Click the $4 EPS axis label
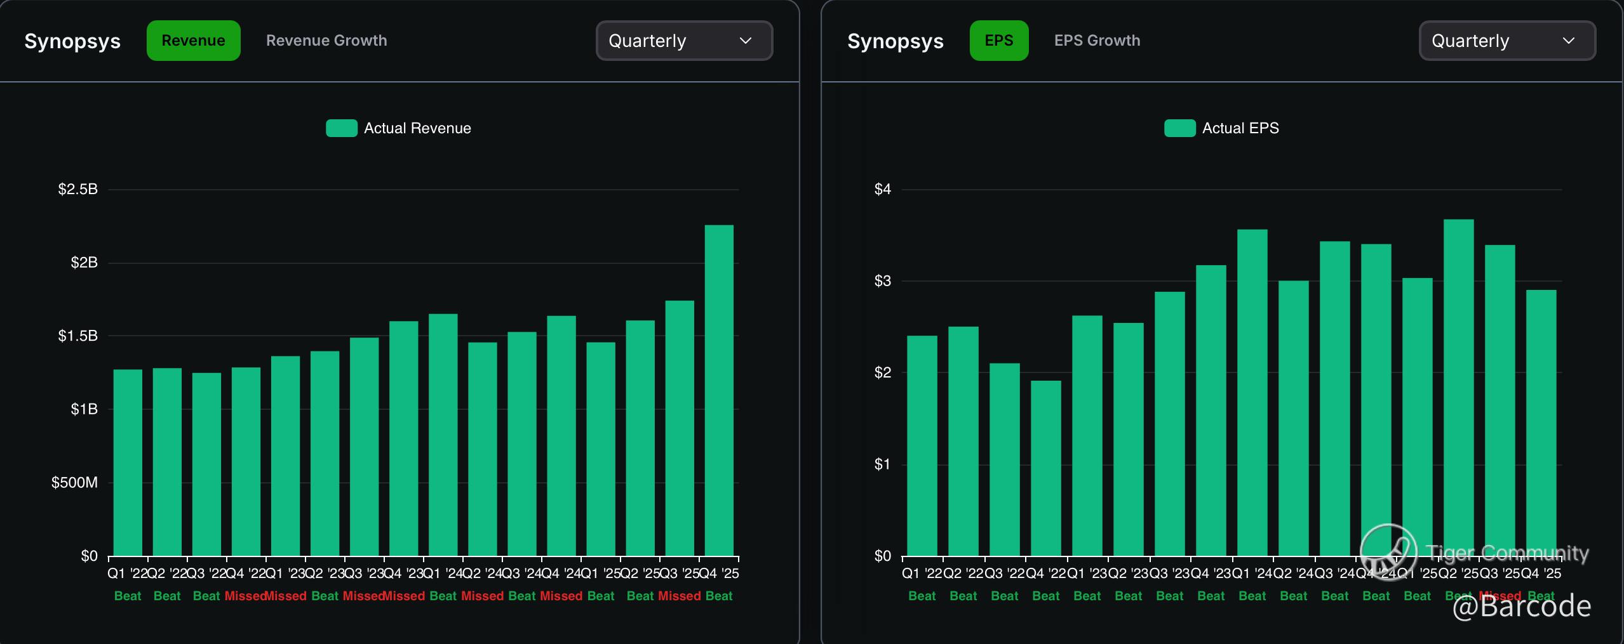The image size is (1624, 644). pyautogui.click(x=883, y=189)
